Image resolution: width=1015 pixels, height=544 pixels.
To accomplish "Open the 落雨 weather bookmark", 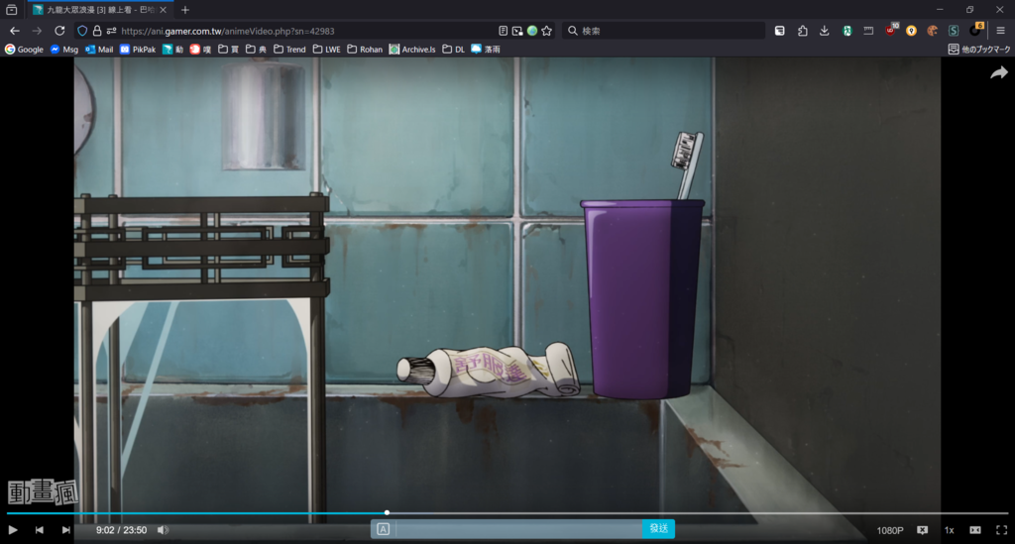I will 486,50.
